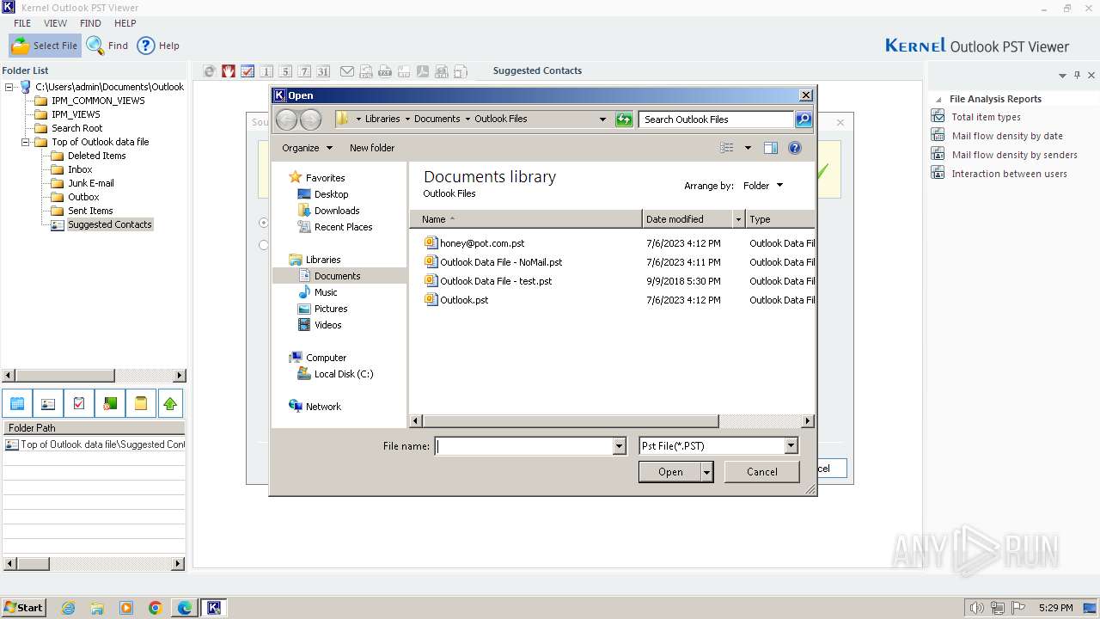Screen dimensions: 1100x619
Task: Open the change view dropdown arrow
Action: click(748, 148)
